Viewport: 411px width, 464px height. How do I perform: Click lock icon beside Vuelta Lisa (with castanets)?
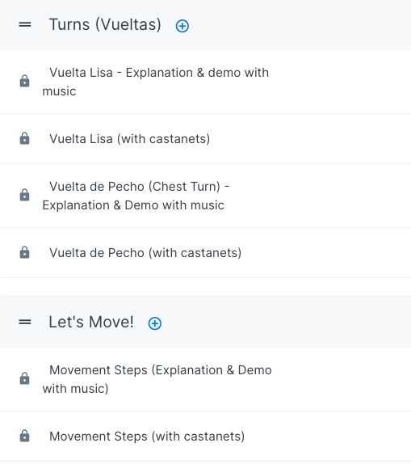pyautogui.click(x=24, y=138)
